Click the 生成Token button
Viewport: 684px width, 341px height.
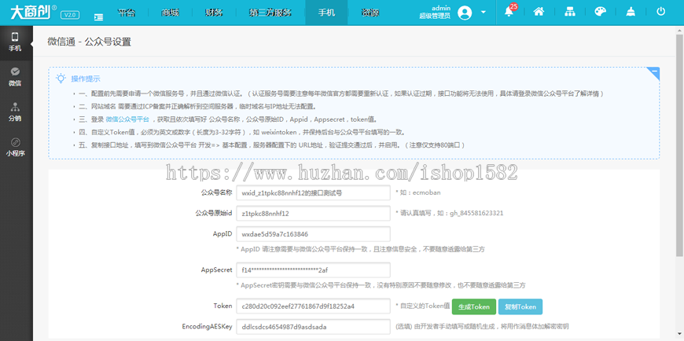click(x=474, y=306)
